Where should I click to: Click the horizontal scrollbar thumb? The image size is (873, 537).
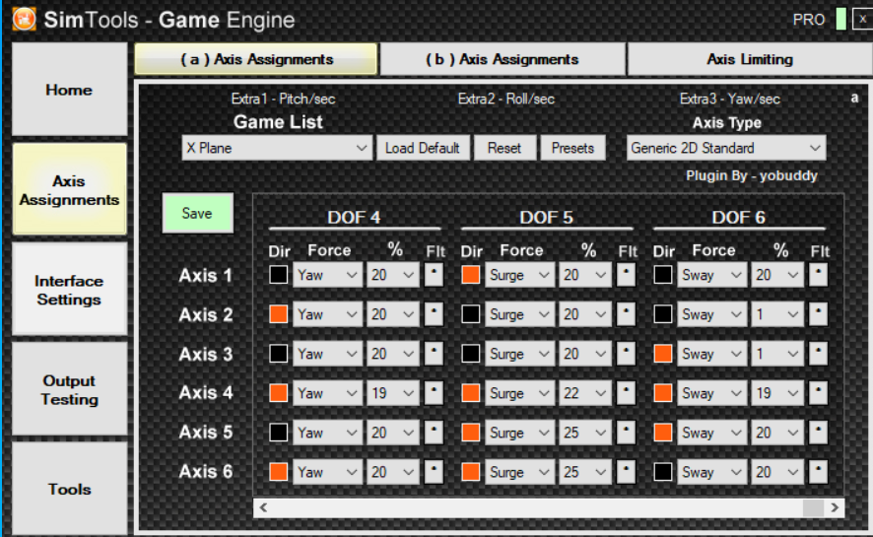814,507
